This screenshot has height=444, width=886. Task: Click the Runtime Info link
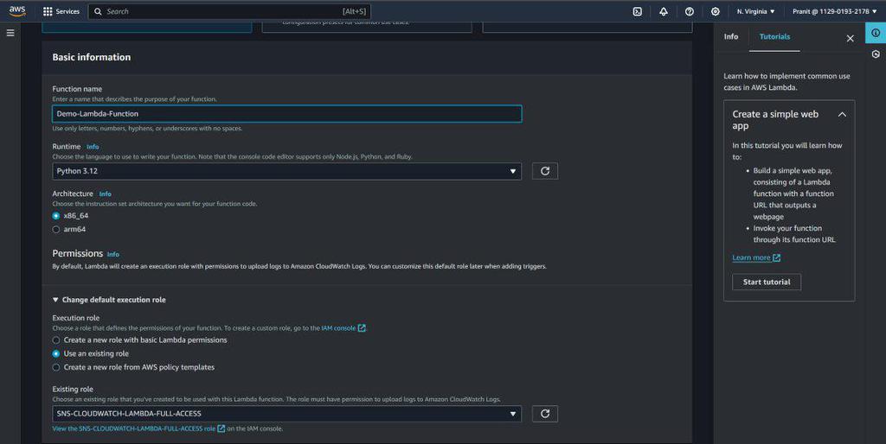point(93,147)
